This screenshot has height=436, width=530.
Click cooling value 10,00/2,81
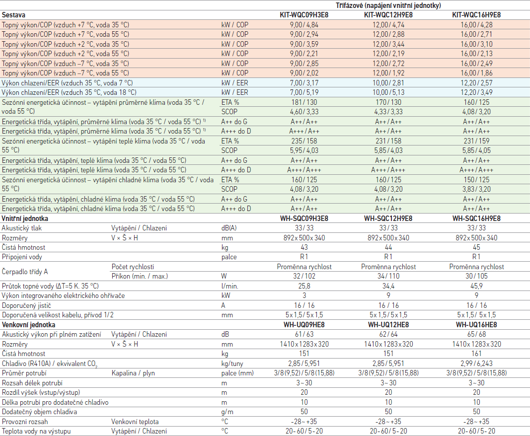point(388,83)
